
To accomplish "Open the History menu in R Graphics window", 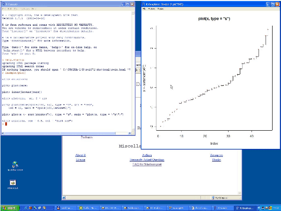I will click(152, 9).
